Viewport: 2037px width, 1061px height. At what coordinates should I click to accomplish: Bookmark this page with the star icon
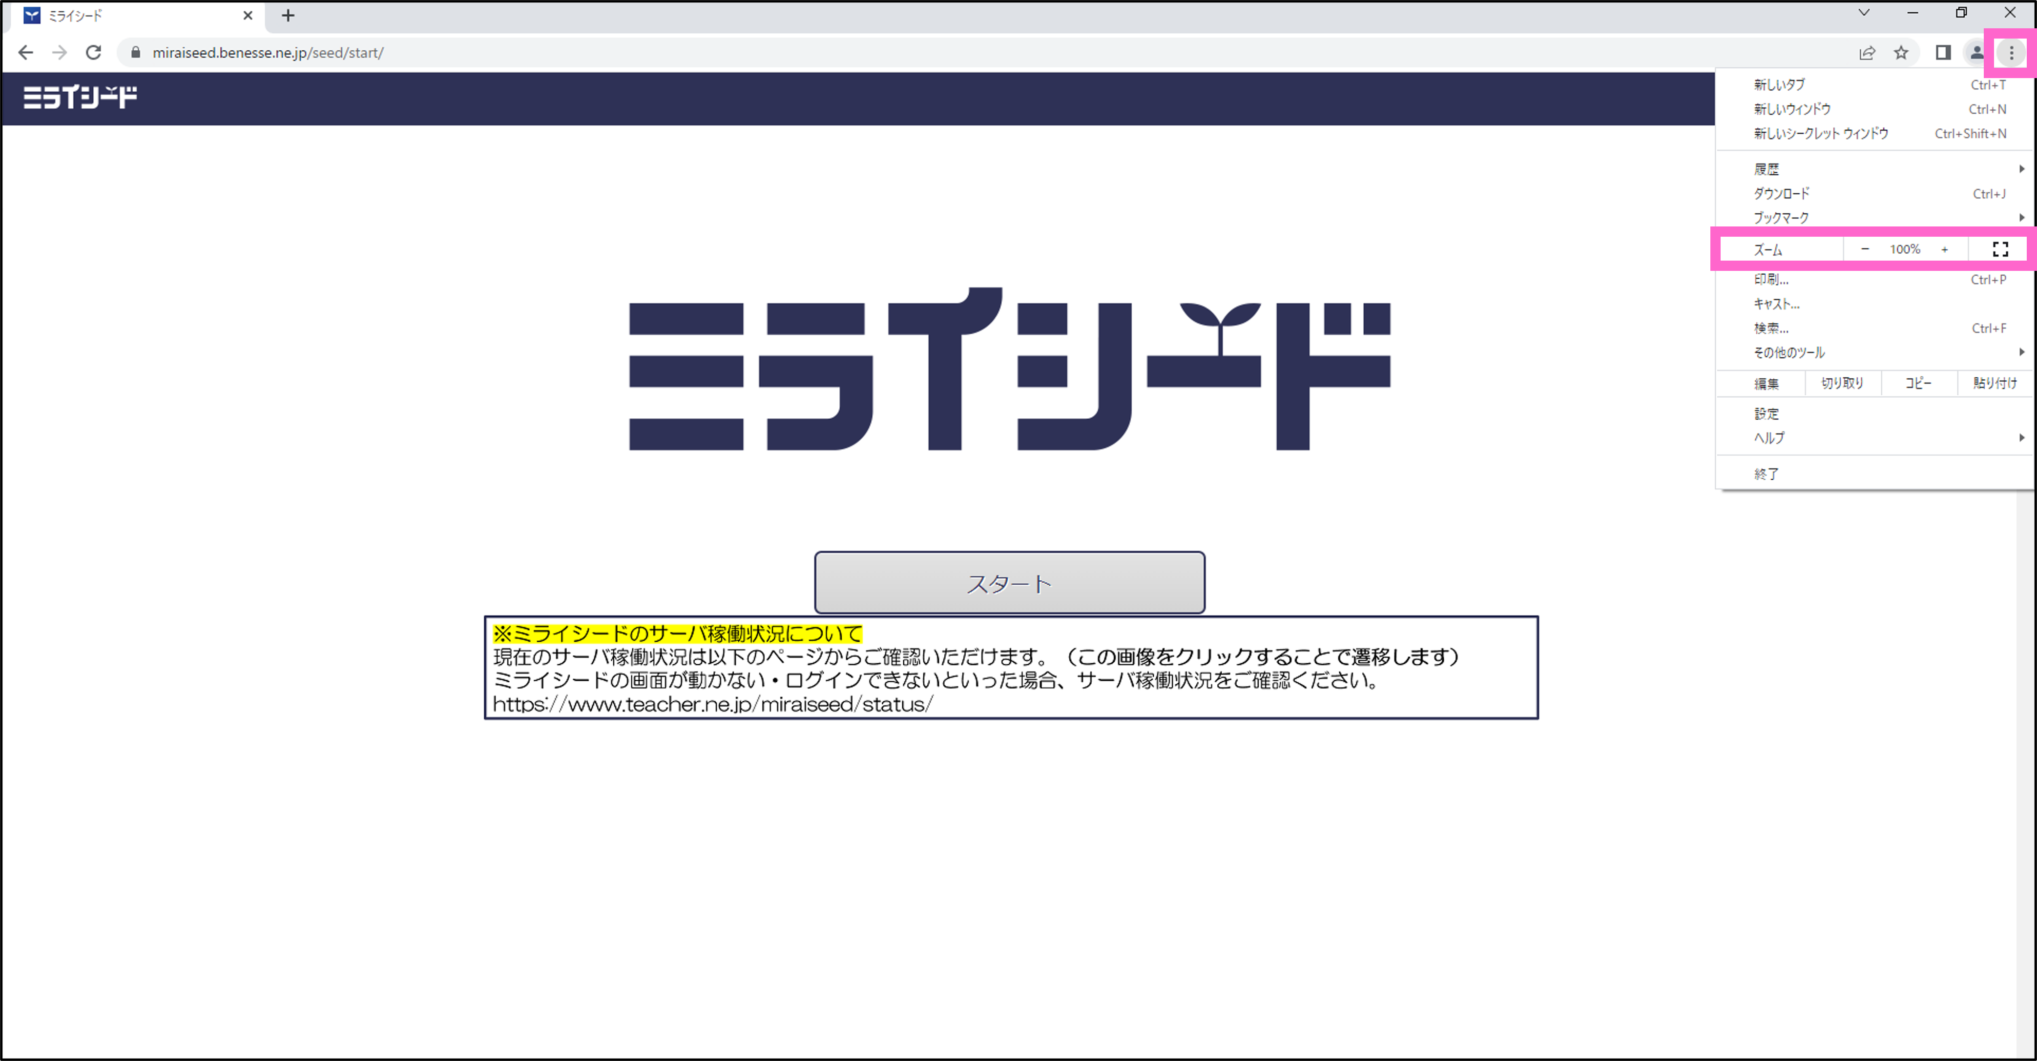pos(1902,53)
